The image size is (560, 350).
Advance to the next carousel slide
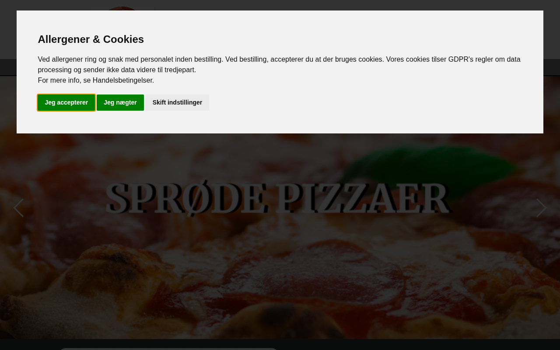point(541,208)
